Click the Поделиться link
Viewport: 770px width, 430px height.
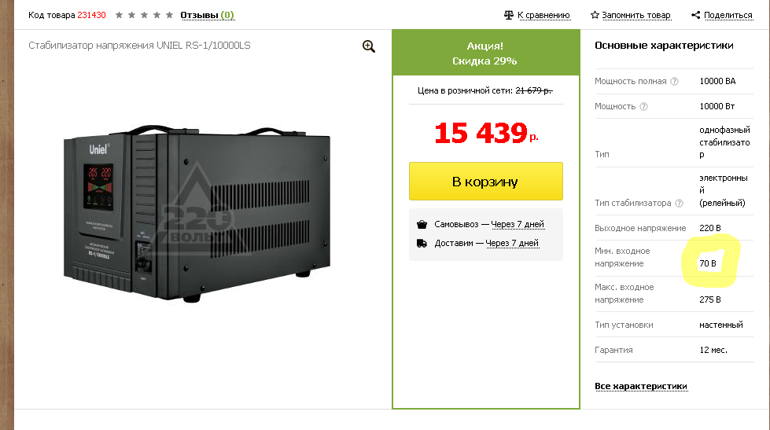click(728, 15)
